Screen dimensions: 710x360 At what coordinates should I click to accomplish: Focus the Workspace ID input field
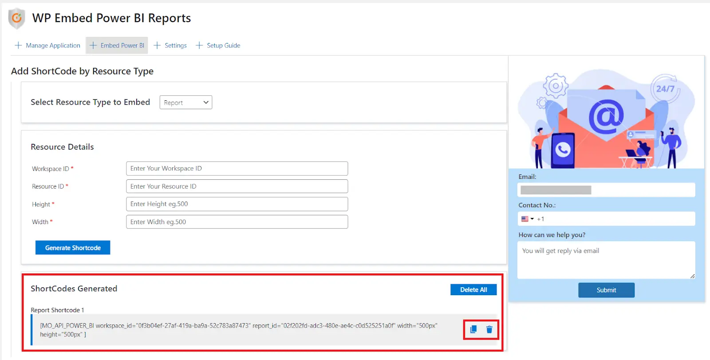(x=237, y=168)
